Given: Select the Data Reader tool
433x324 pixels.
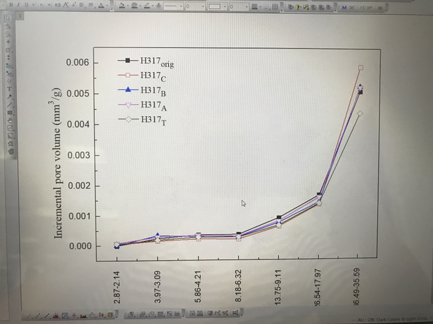Looking at the screenshot, I should coord(8,50).
